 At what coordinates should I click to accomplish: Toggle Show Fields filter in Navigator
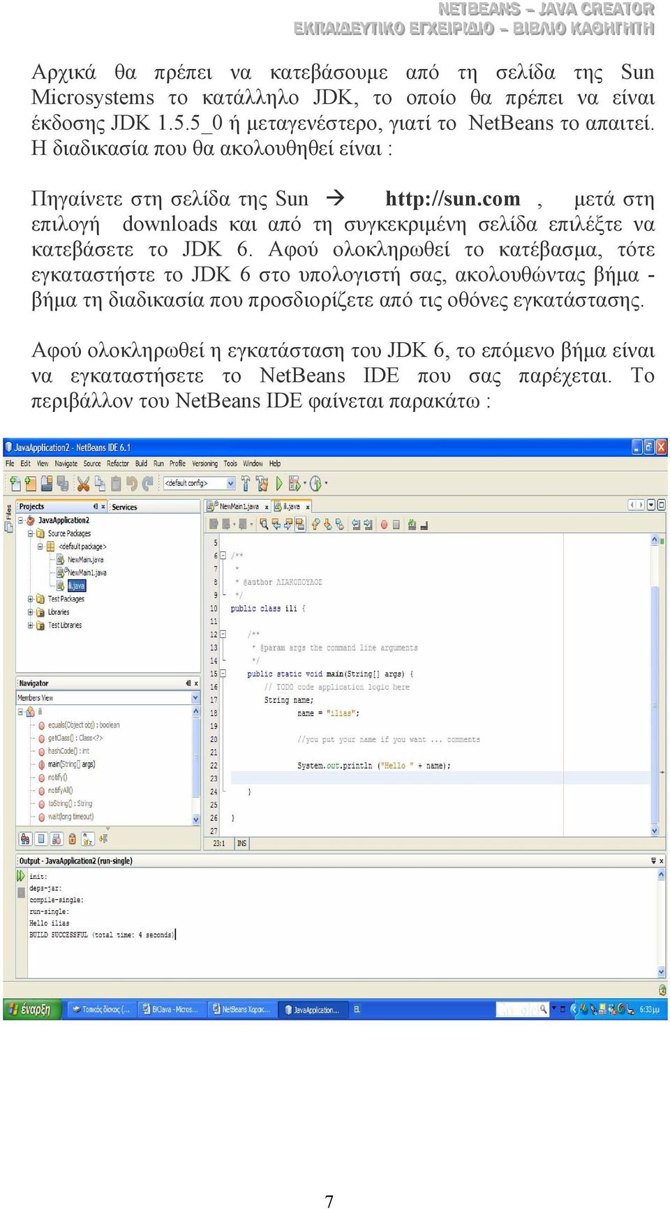point(40,838)
